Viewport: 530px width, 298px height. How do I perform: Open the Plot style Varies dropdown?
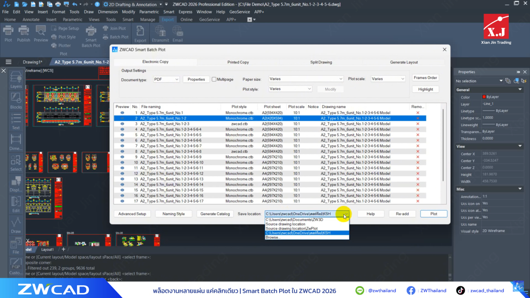pyautogui.click(x=290, y=89)
